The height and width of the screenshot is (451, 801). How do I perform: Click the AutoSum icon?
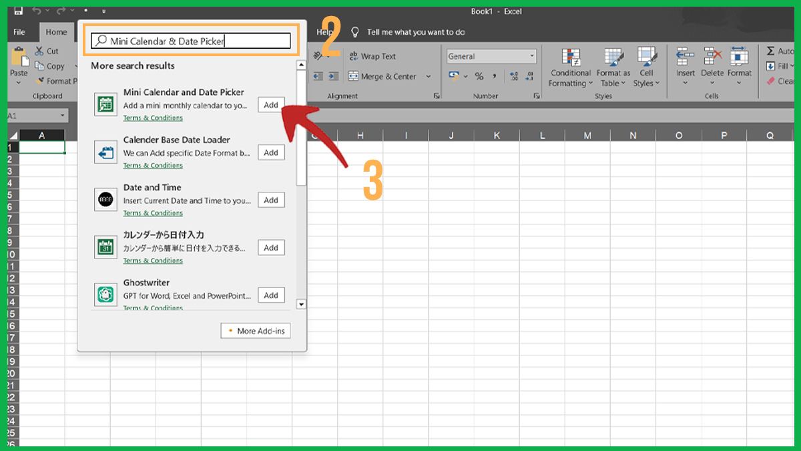click(771, 51)
